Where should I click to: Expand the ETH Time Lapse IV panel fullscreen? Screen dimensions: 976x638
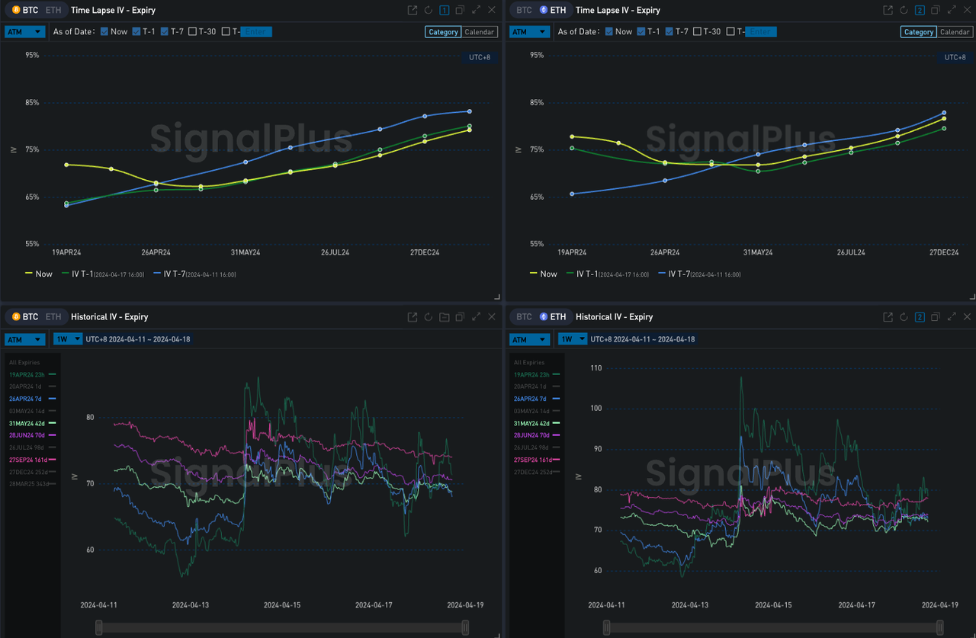click(951, 10)
